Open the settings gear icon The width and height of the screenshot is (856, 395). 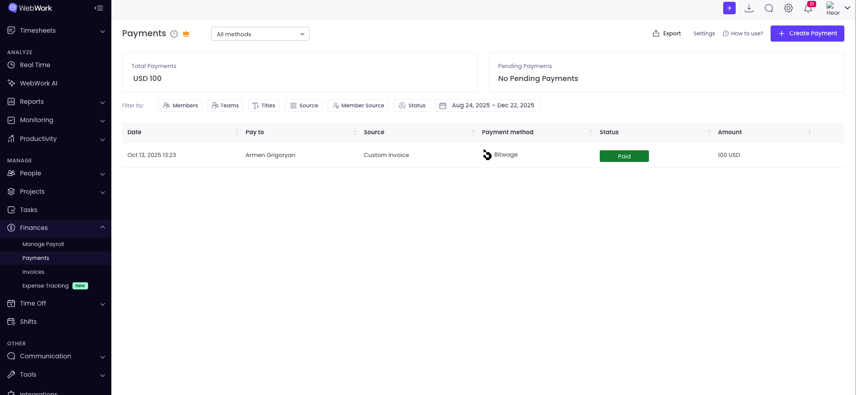click(788, 8)
